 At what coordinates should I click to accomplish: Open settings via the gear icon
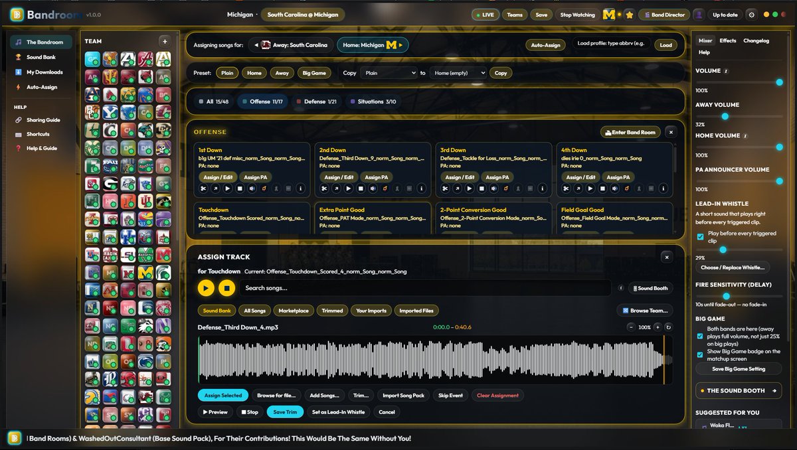coord(751,15)
